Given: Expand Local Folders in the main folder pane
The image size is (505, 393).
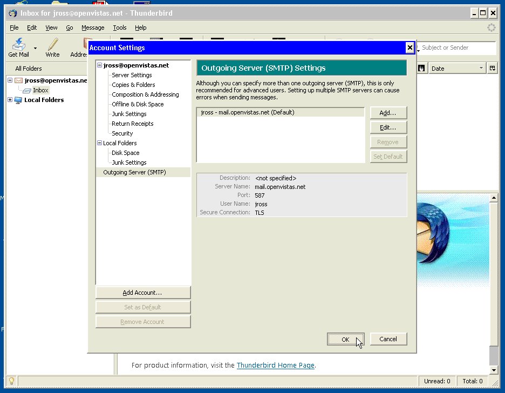Looking at the screenshot, I should click(10, 99).
